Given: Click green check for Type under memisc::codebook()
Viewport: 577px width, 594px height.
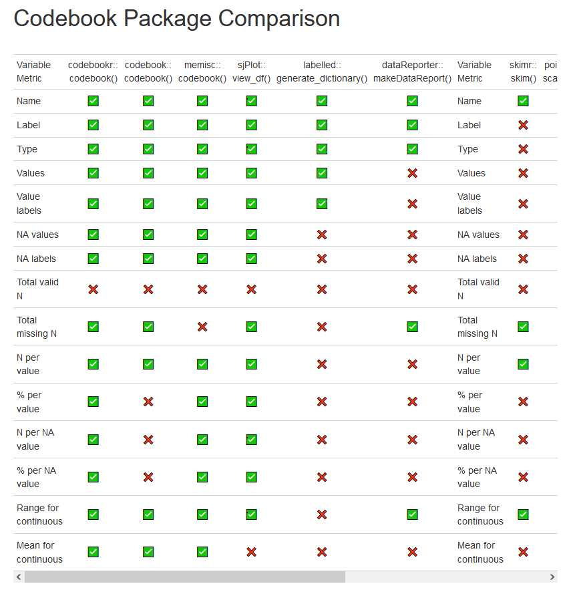Looking at the screenshot, I should coord(202,149).
